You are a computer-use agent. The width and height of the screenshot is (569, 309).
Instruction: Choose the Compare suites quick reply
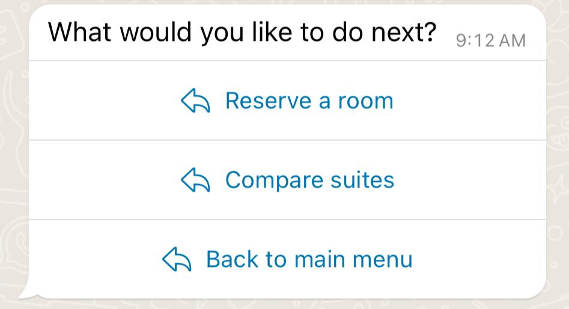(287, 180)
